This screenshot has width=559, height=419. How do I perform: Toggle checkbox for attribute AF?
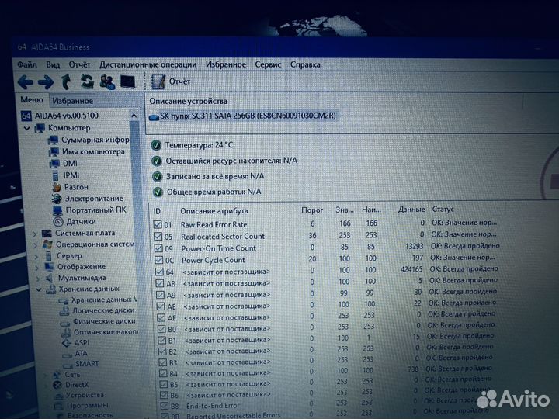coord(161,318)
